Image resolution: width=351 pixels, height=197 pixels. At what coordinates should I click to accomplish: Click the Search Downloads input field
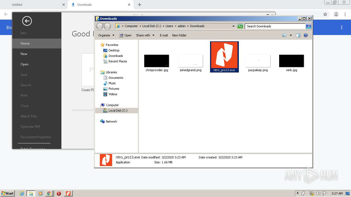coord(275,26)
